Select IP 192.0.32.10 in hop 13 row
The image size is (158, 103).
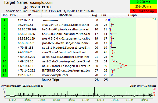tap(26, 75)
